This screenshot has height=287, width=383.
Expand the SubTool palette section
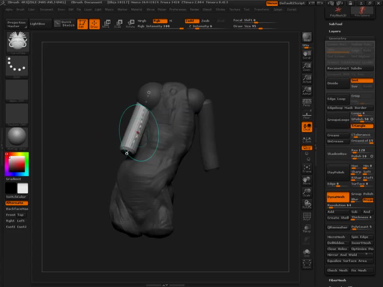pos(335,24)
